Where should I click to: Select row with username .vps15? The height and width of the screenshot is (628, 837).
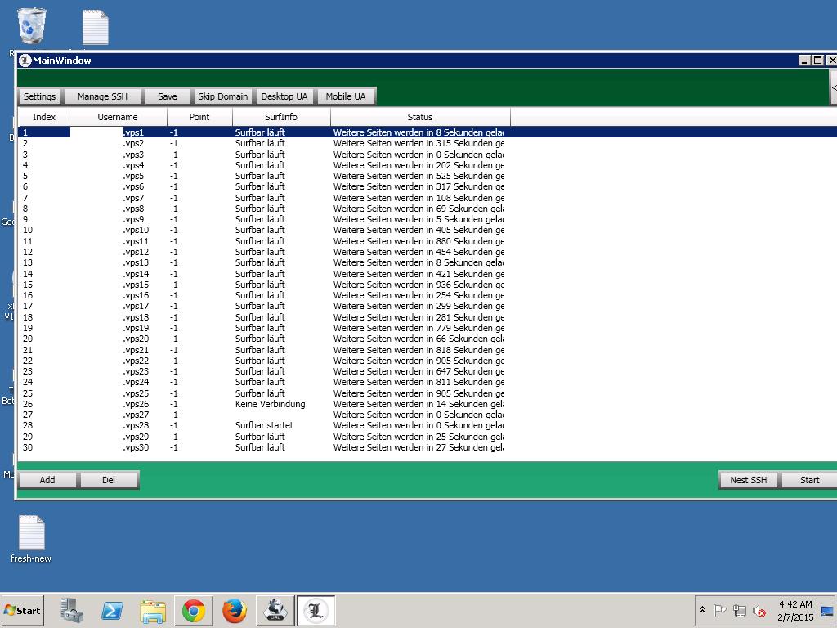click(427, 285)
